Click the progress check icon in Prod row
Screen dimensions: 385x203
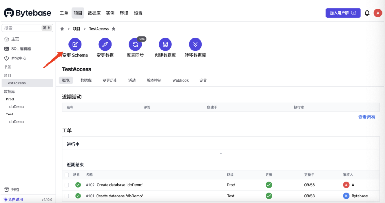pos(269,185)
